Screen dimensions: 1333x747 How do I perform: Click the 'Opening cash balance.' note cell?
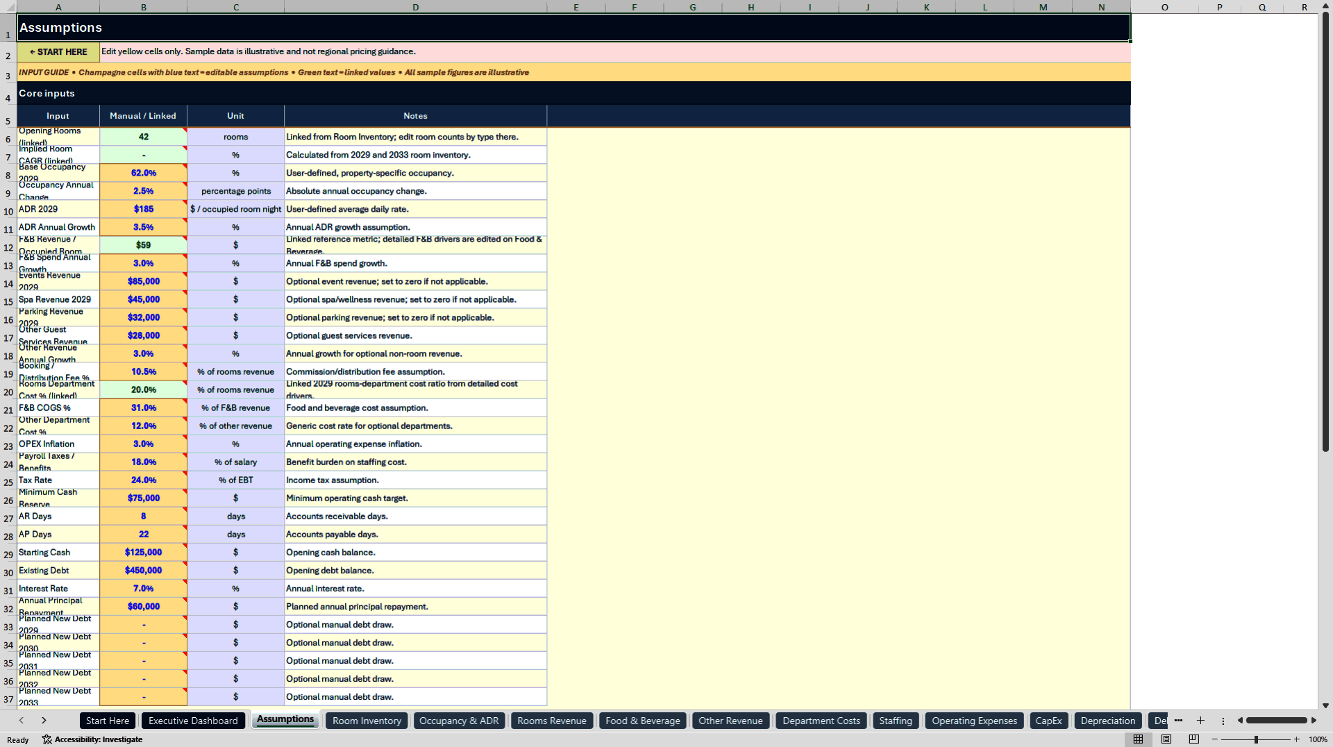click(x=415, y=552)
